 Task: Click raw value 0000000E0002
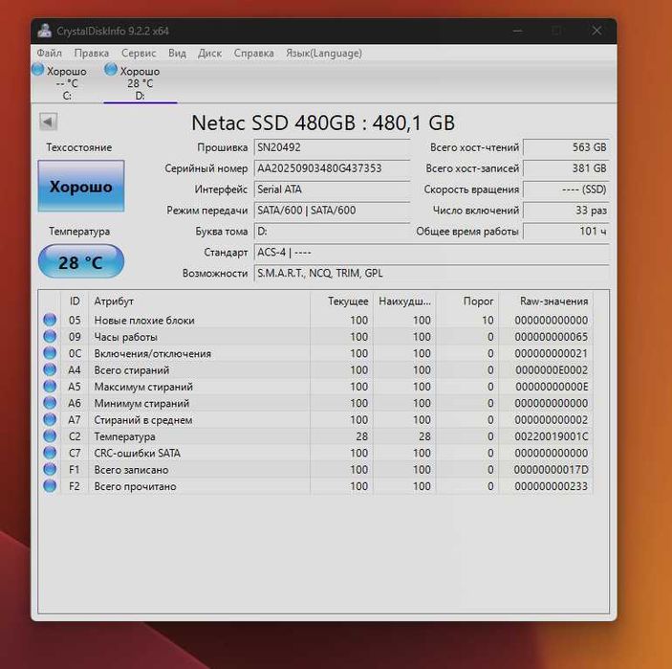(552, 369)
